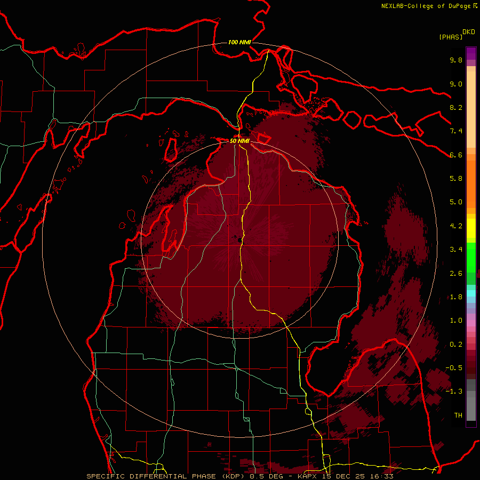Pick the cyan band in the color scale
Image resolution: width=480 pixels, height=480 pixels.
tap(471, 293)
